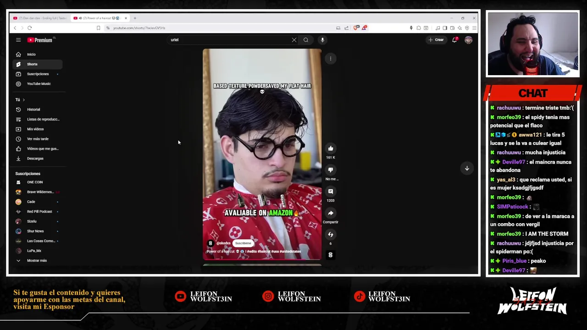Open Suscripciones in the sidebar
This screenshot has height=330, width=587.
pyautogui.click(x=38, y=74)
